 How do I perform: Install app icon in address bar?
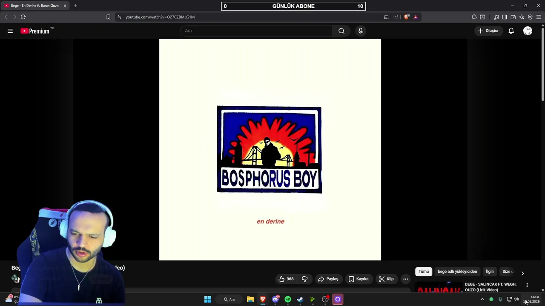386,17
